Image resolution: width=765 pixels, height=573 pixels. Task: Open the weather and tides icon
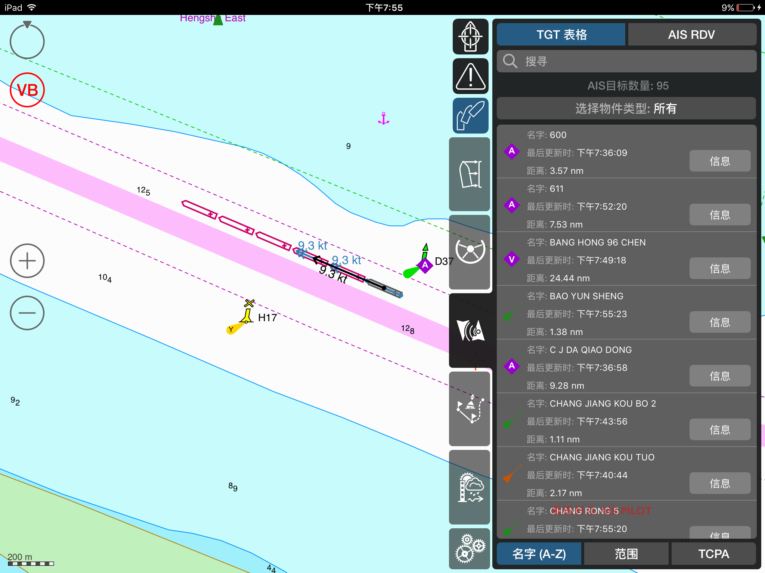click(470, 487)
